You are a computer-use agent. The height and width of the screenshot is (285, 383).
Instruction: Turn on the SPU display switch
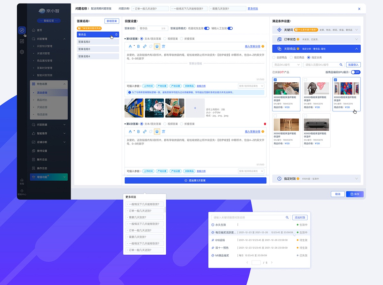[356, 72]
